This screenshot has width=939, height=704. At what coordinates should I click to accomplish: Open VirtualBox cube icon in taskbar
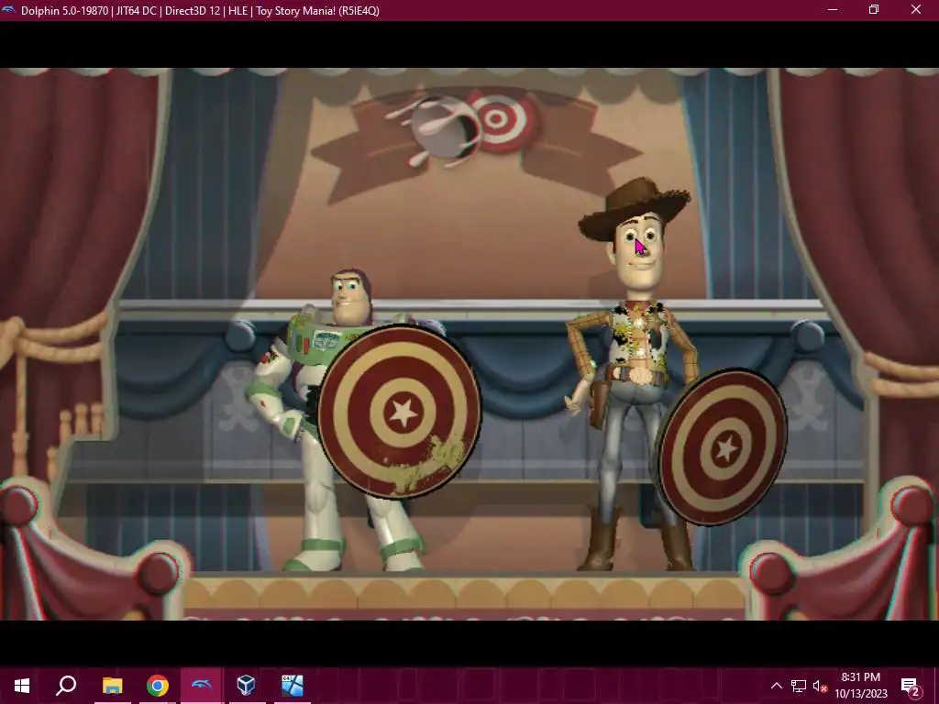coord(247,686)
